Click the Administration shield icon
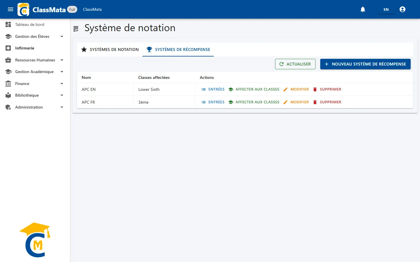Viewport: 420px width, 262px height. 8,107
